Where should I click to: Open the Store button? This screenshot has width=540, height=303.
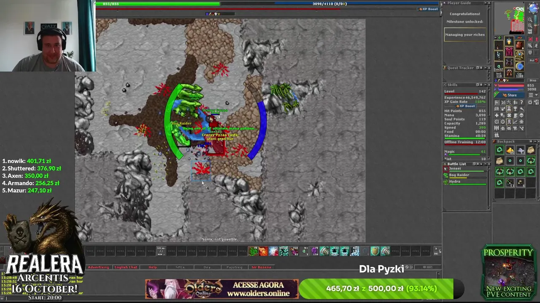point(509,95)
